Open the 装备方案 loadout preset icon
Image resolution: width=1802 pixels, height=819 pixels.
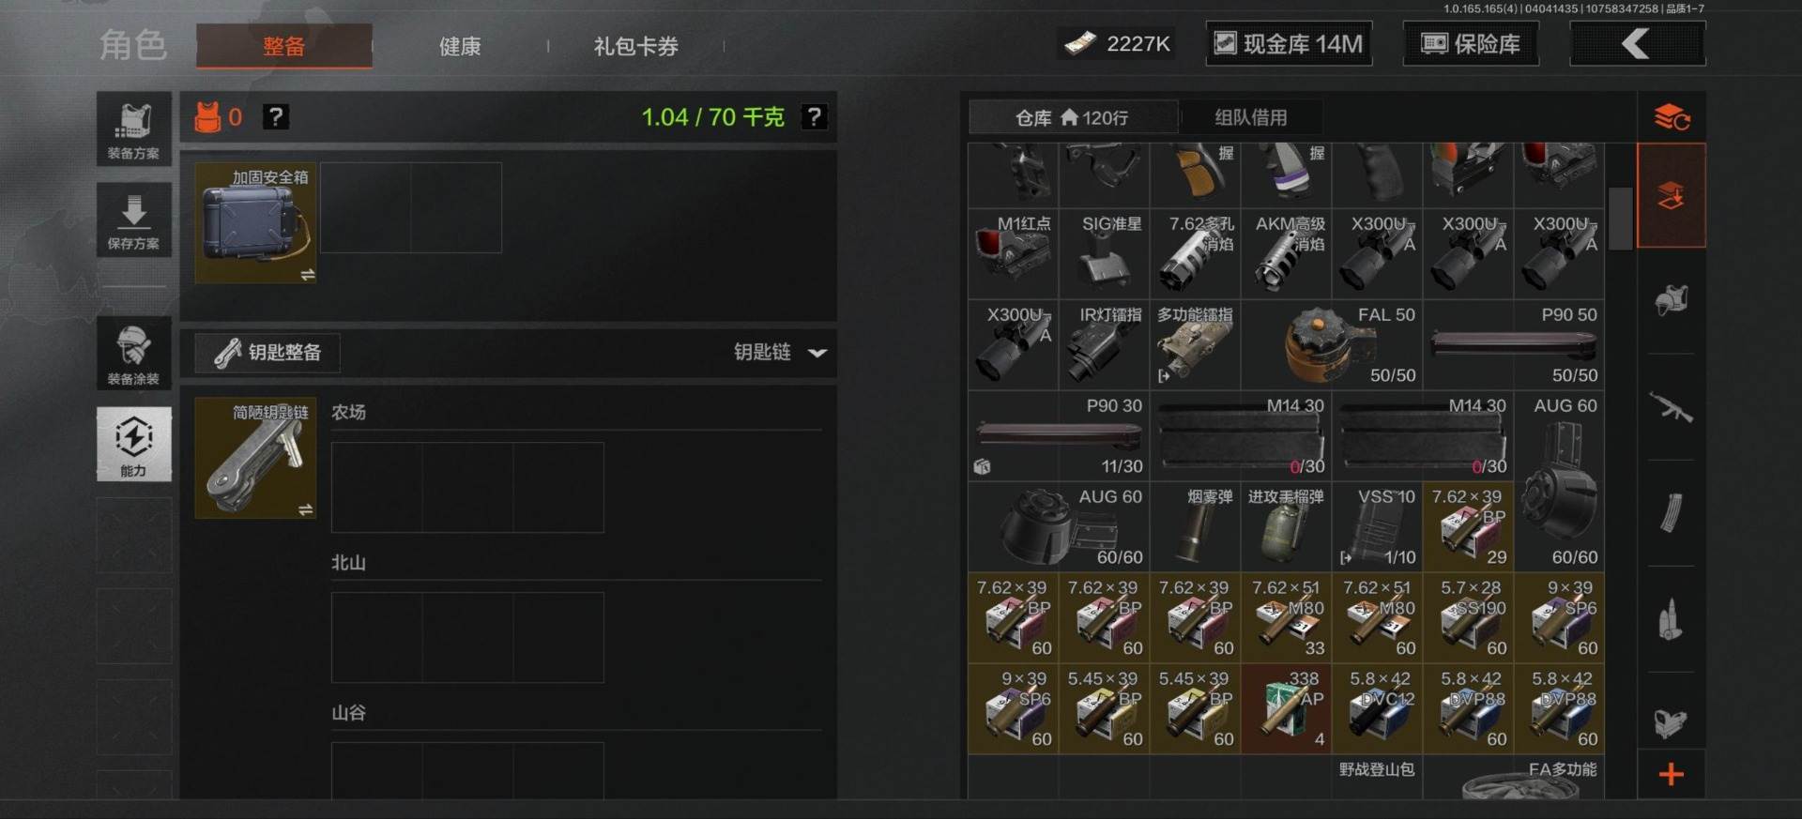click(133, 129)
